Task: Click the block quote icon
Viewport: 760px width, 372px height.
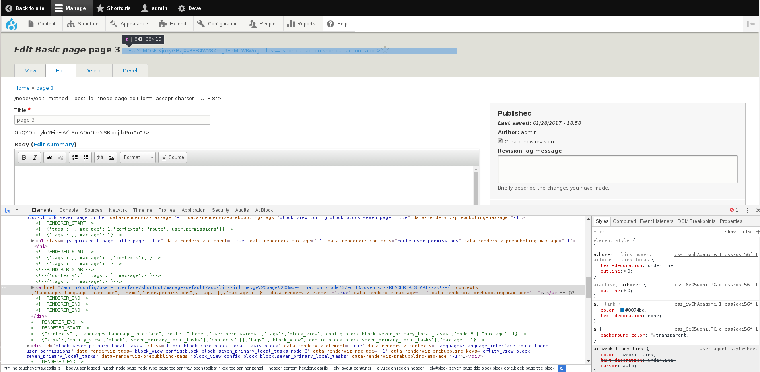Action: (100, 157)
